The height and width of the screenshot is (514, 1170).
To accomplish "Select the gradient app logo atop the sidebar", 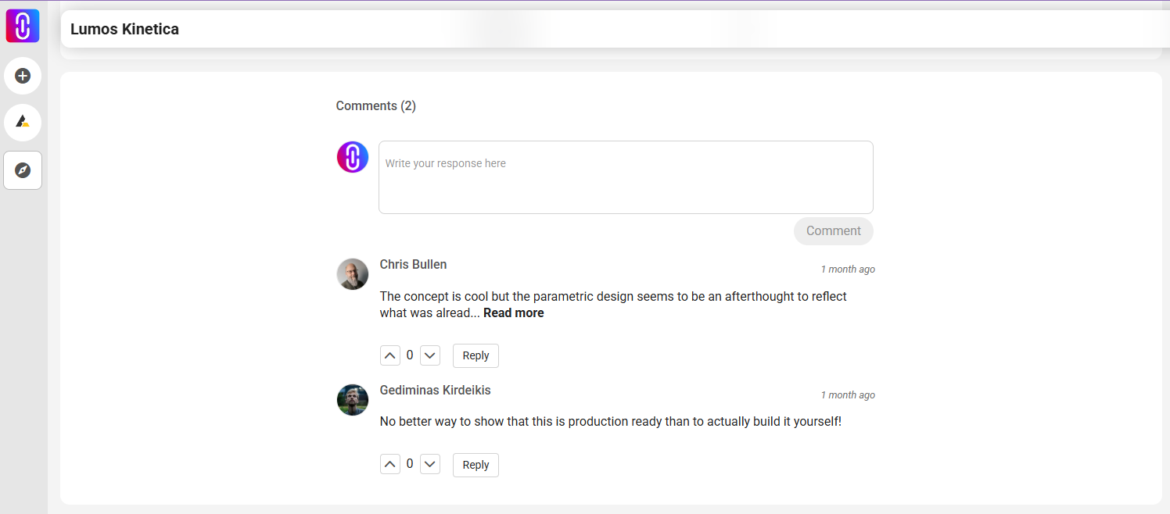I will coord(22,25).
